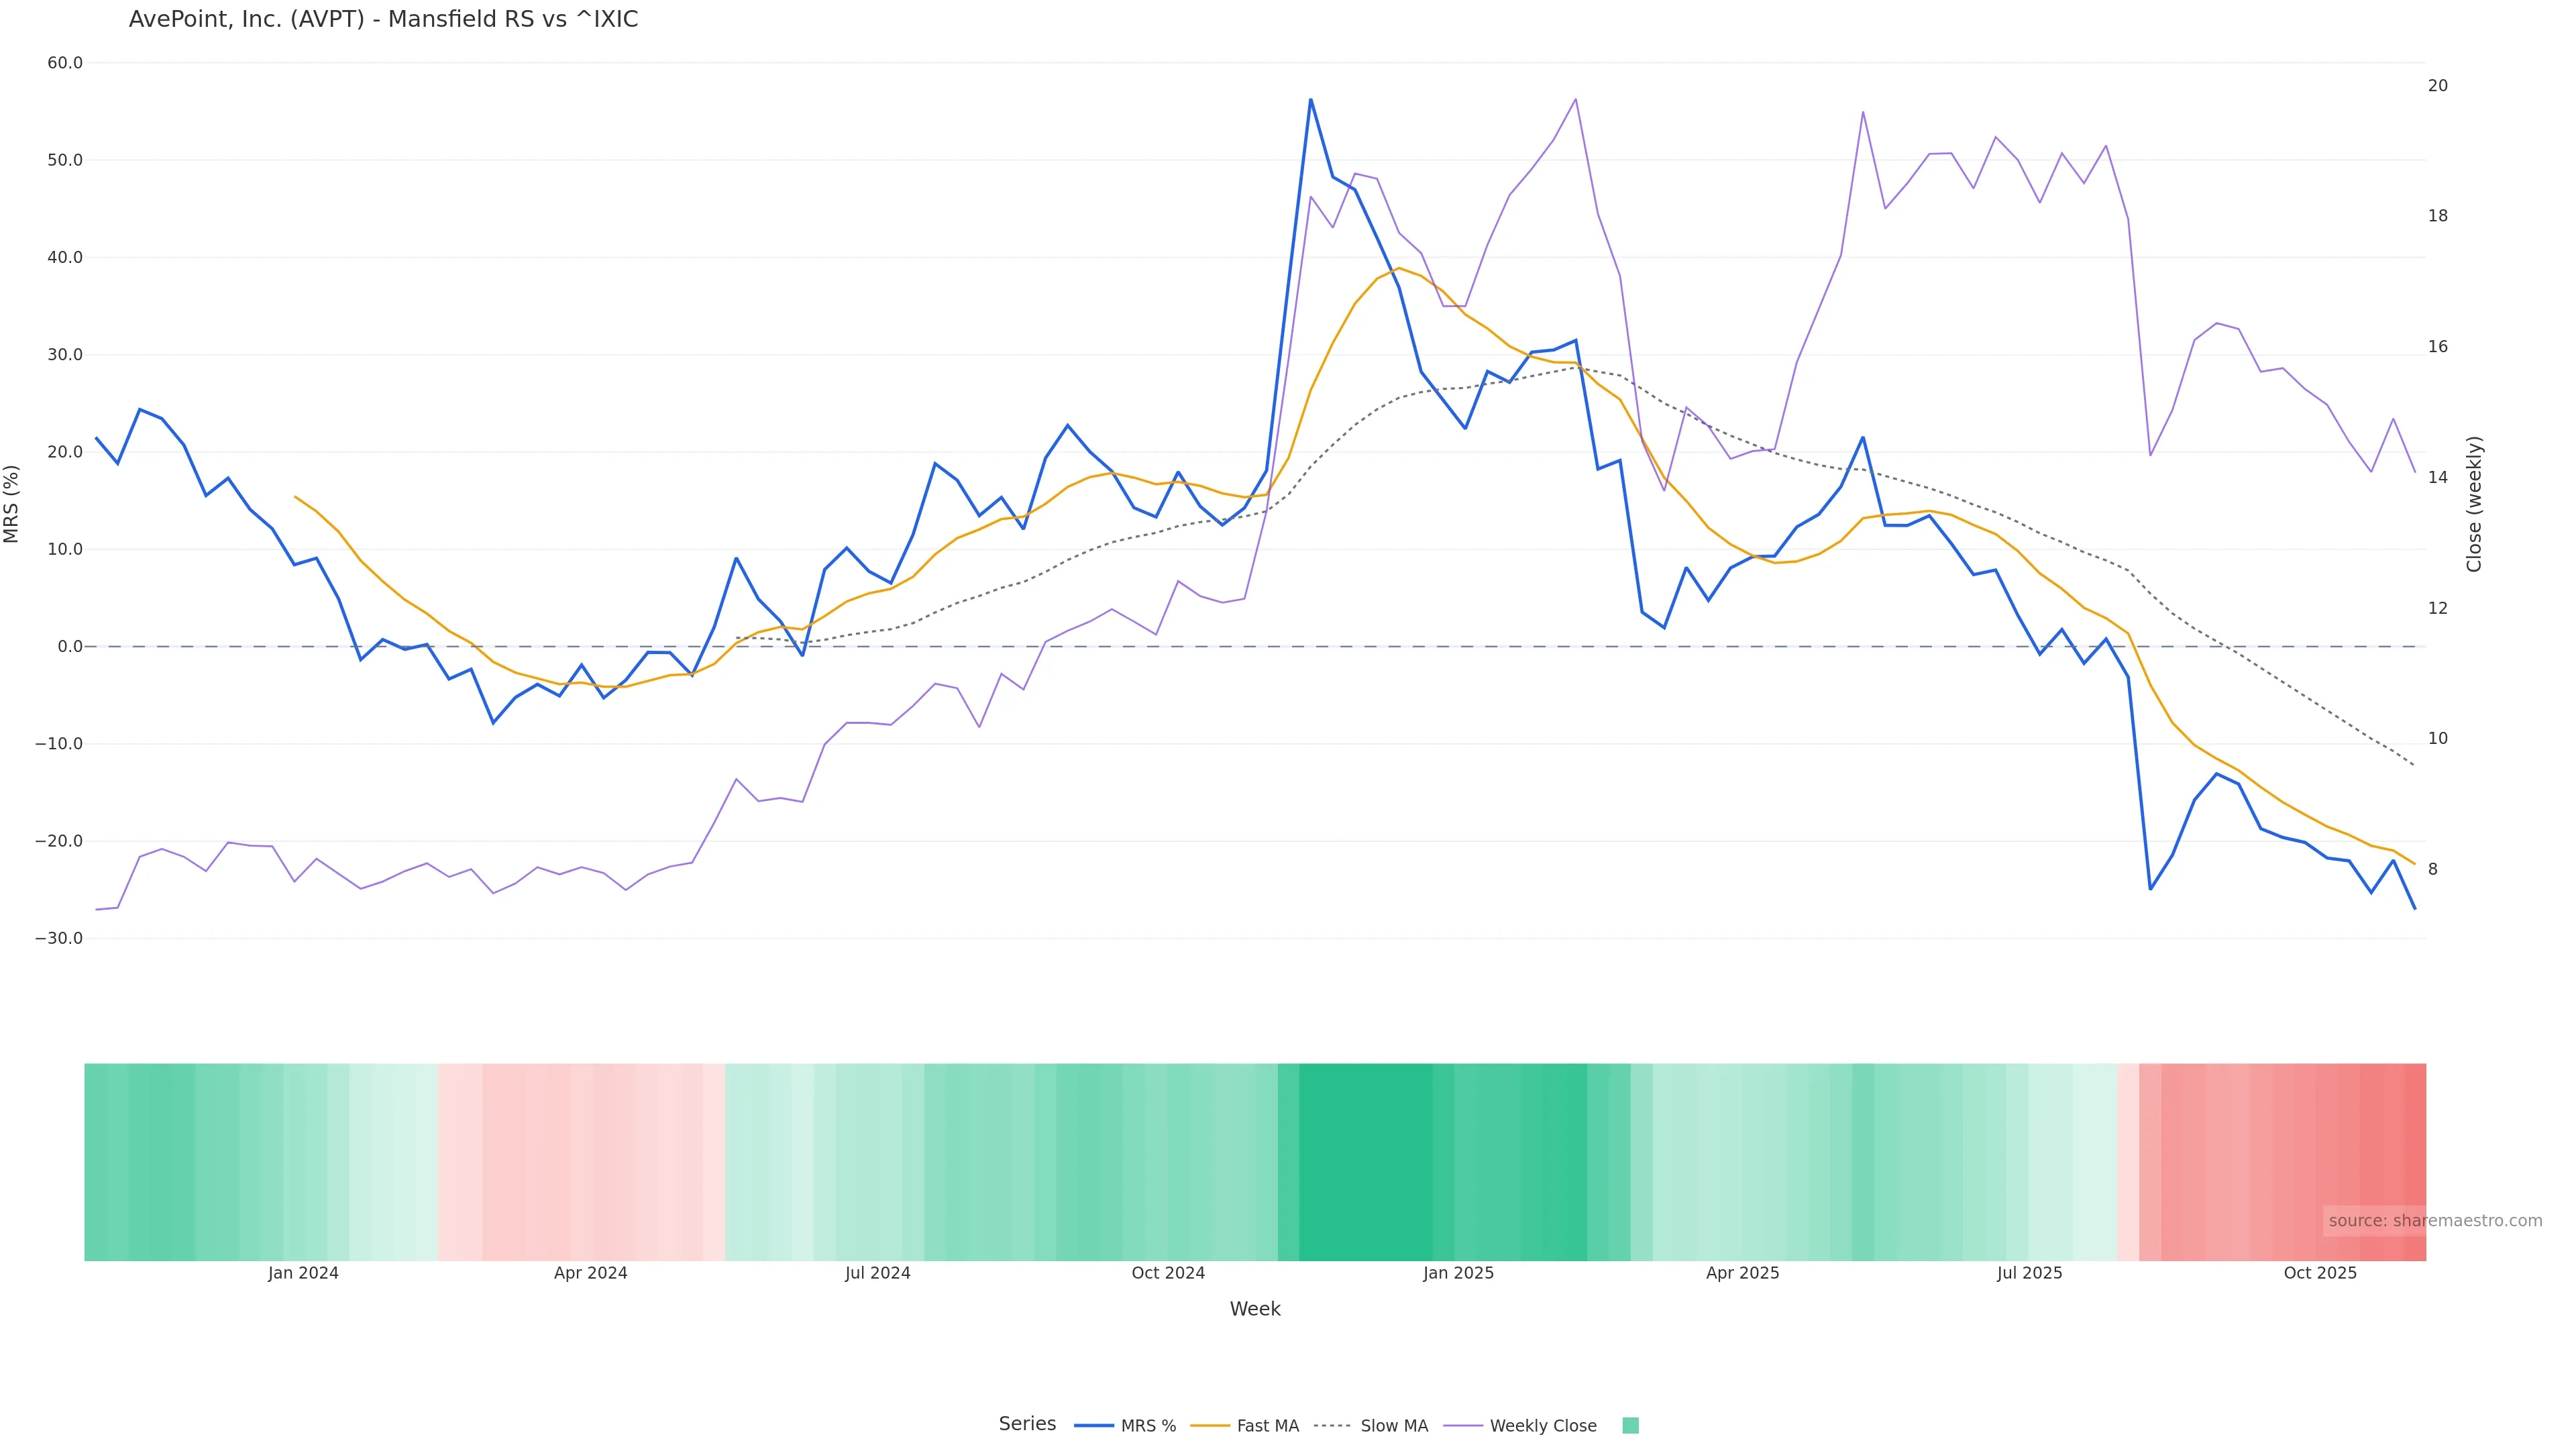Click the dotted Slow MA legend line icon

click(x=1332, y=1426)
